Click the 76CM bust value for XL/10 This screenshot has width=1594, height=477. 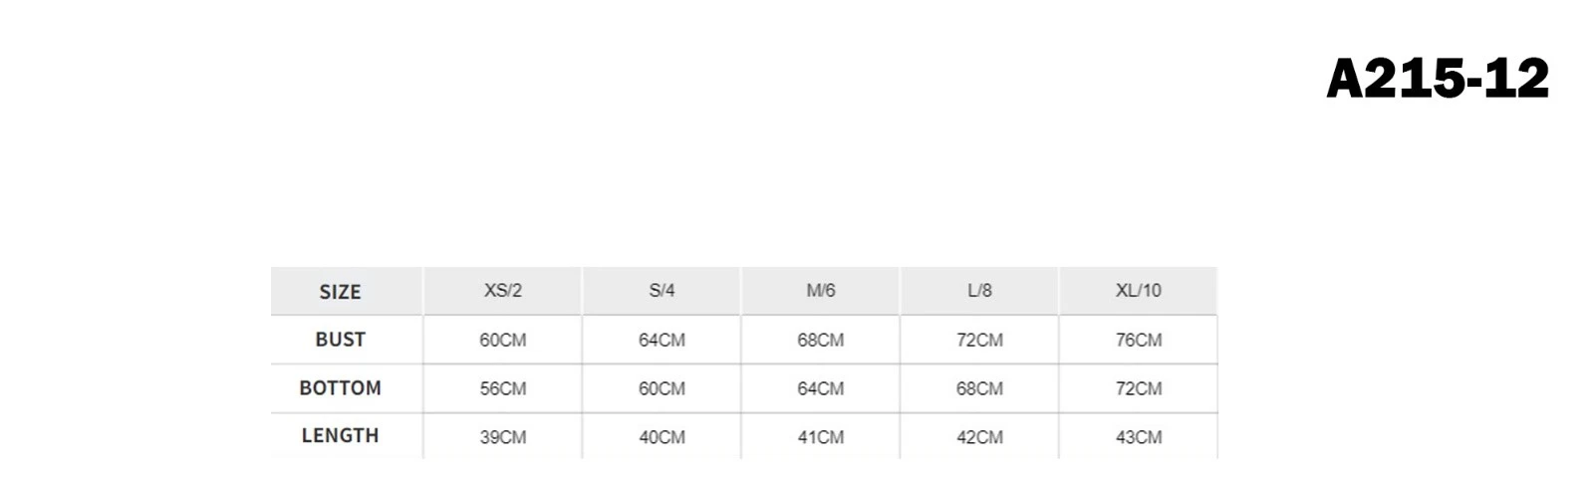[x=1139, y=340]
